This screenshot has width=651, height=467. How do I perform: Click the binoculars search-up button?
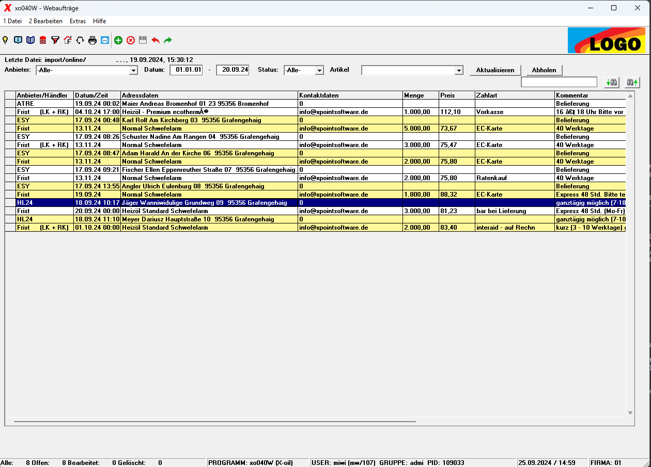point(632,82)
